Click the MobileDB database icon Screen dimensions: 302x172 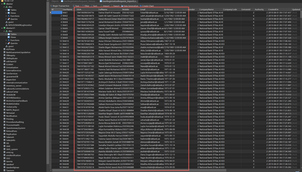coord(4,95)
